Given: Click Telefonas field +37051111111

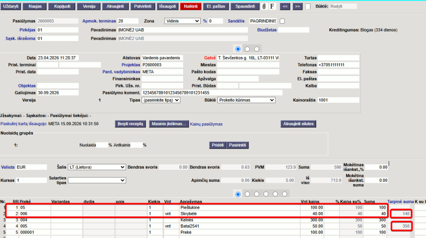Looking at the screenshot, I should point(338,65).
